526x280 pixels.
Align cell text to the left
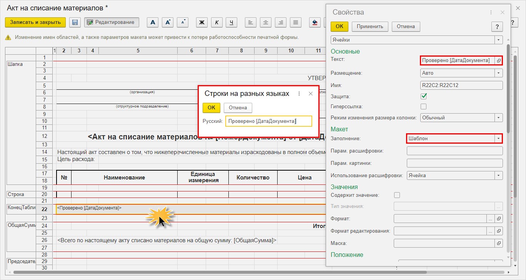251,22
